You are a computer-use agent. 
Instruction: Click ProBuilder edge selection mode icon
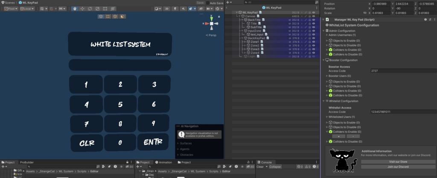(x=115, y=17)
